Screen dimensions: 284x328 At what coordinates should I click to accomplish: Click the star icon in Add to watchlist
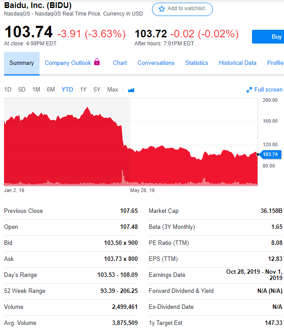click(162, 9)
